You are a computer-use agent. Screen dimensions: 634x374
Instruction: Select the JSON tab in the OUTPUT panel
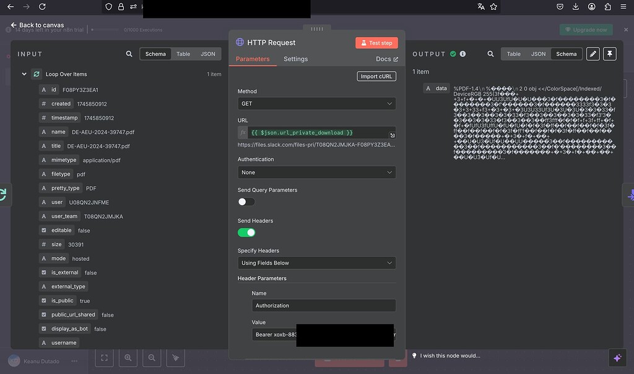point(538,54)
